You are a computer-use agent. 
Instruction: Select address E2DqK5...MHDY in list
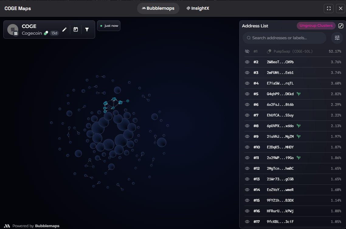280,147
